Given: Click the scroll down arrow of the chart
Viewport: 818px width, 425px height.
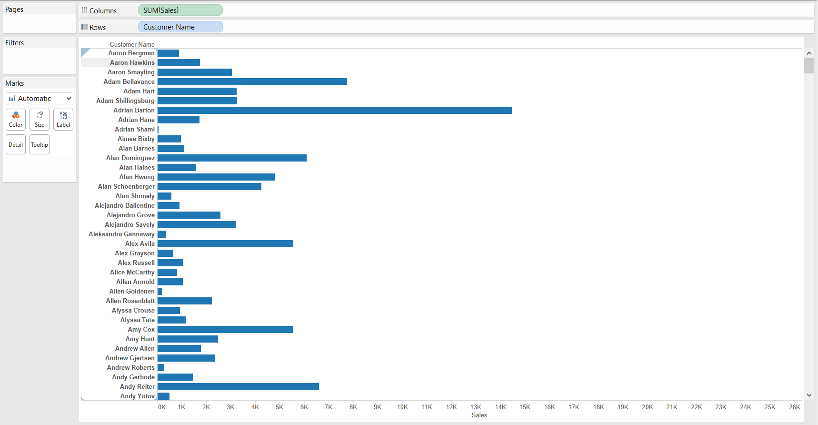Looking at the screenshot, I should coord(809,395).
